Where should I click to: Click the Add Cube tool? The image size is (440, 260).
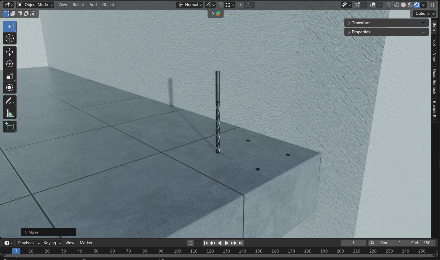10,127
